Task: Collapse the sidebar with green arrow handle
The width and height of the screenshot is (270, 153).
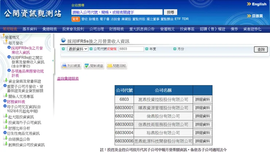Action: (53, 61)
